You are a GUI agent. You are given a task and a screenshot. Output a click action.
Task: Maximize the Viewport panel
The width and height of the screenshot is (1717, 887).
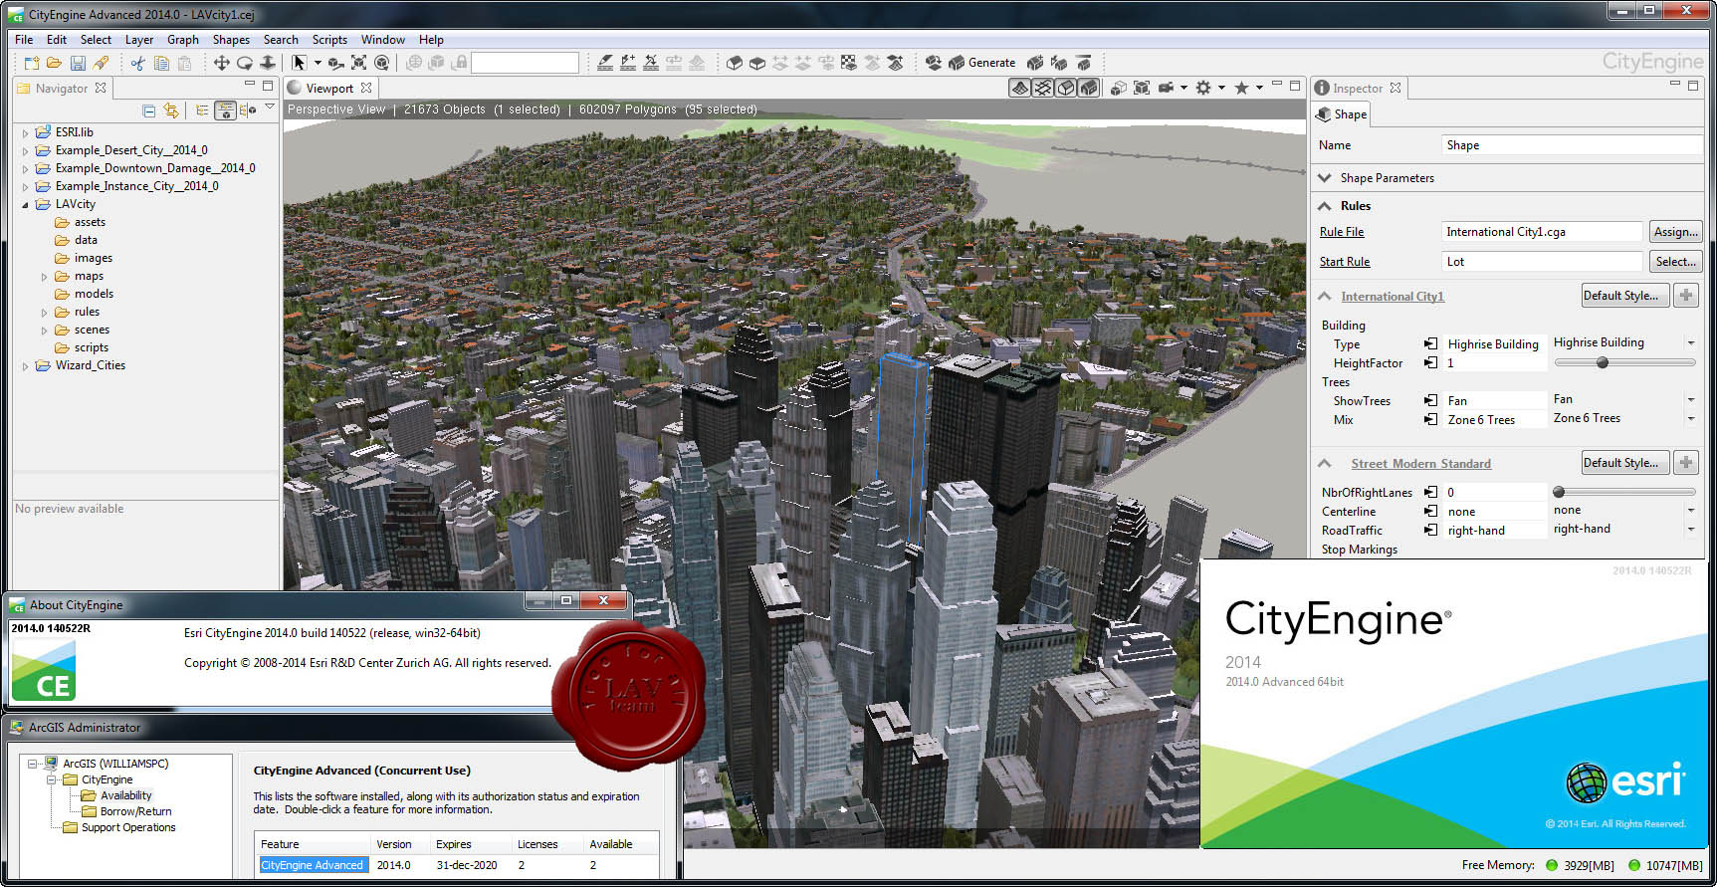(x=1295, y=86)
